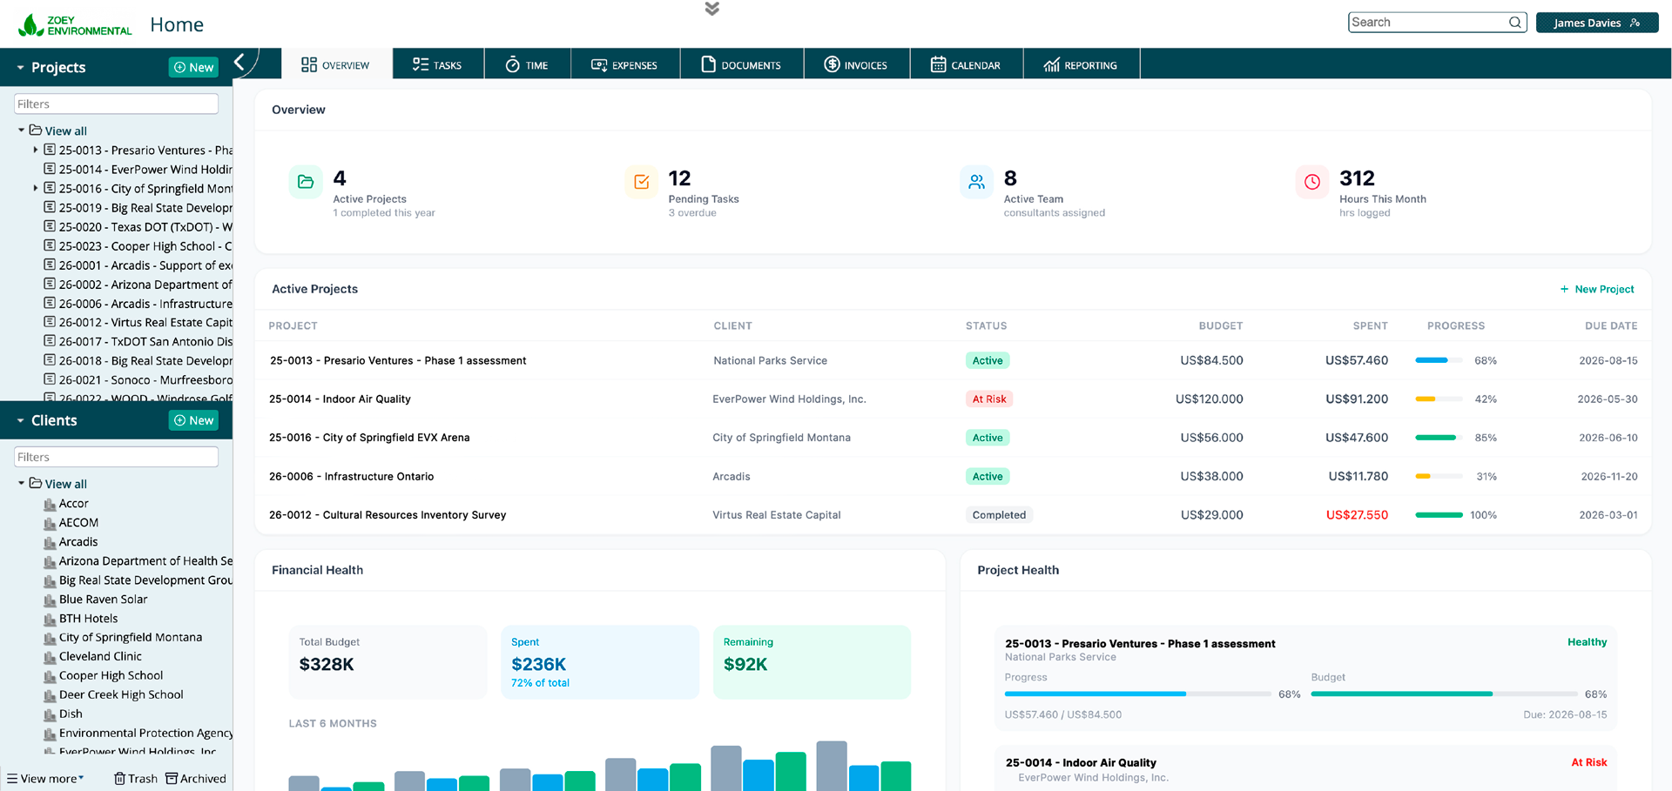Screen dimensions: 1672x791
Task: Click the Zoey Environmental logo
Action: click(75, 24)
